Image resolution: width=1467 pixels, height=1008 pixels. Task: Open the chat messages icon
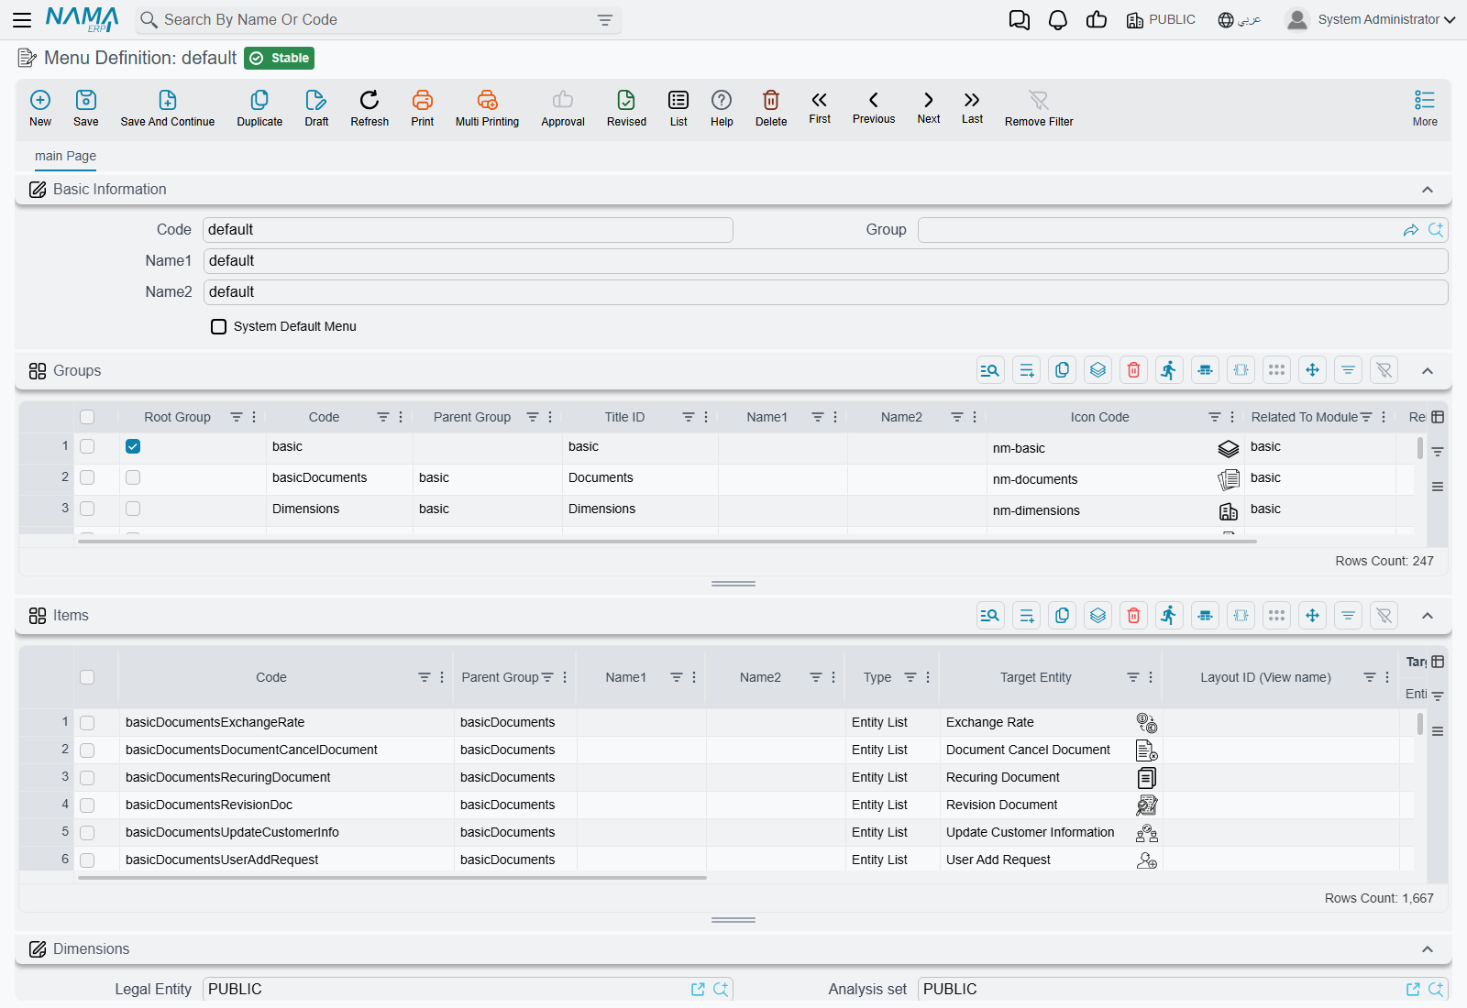point(1019,19)
